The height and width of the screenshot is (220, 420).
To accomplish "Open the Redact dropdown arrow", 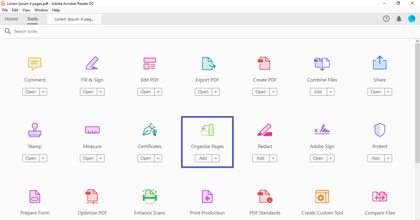I will (x=273, y=158).
